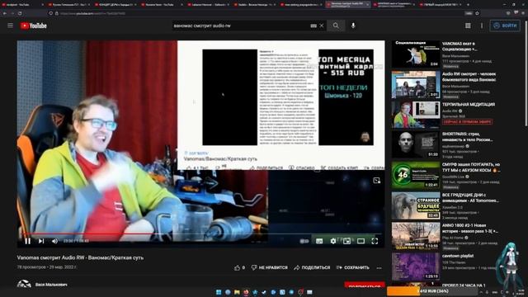Open VANOMAS ехат в Социализацию title
This screenshot has width=528, height=297.
click(x=460, y=46)
